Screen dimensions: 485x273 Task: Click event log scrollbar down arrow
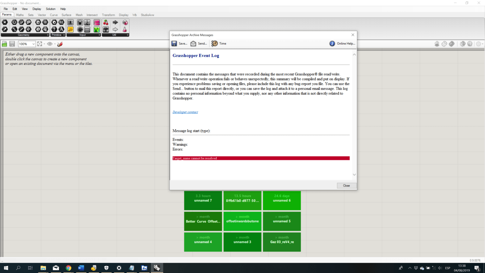[x=354, y=175]
